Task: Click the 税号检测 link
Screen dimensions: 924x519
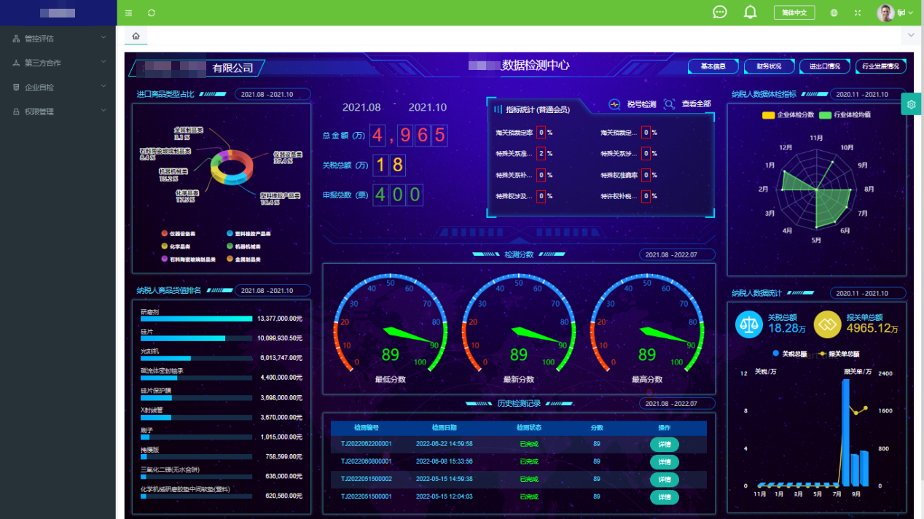Action: tap(641, 104)
